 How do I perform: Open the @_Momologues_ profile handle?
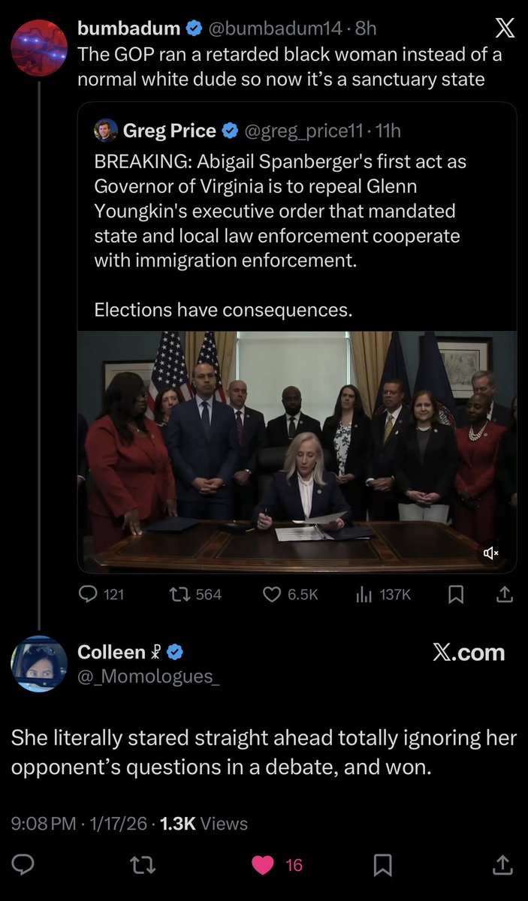[149, 677]
